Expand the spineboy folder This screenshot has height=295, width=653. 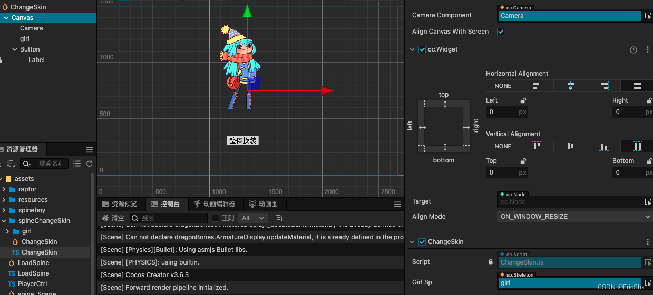tap(4, 210)
